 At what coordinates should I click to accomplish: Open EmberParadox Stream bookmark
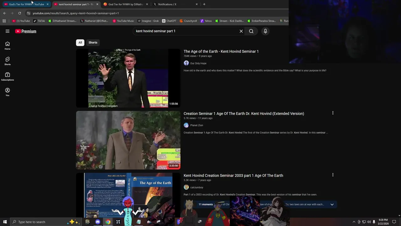(262, 21)
